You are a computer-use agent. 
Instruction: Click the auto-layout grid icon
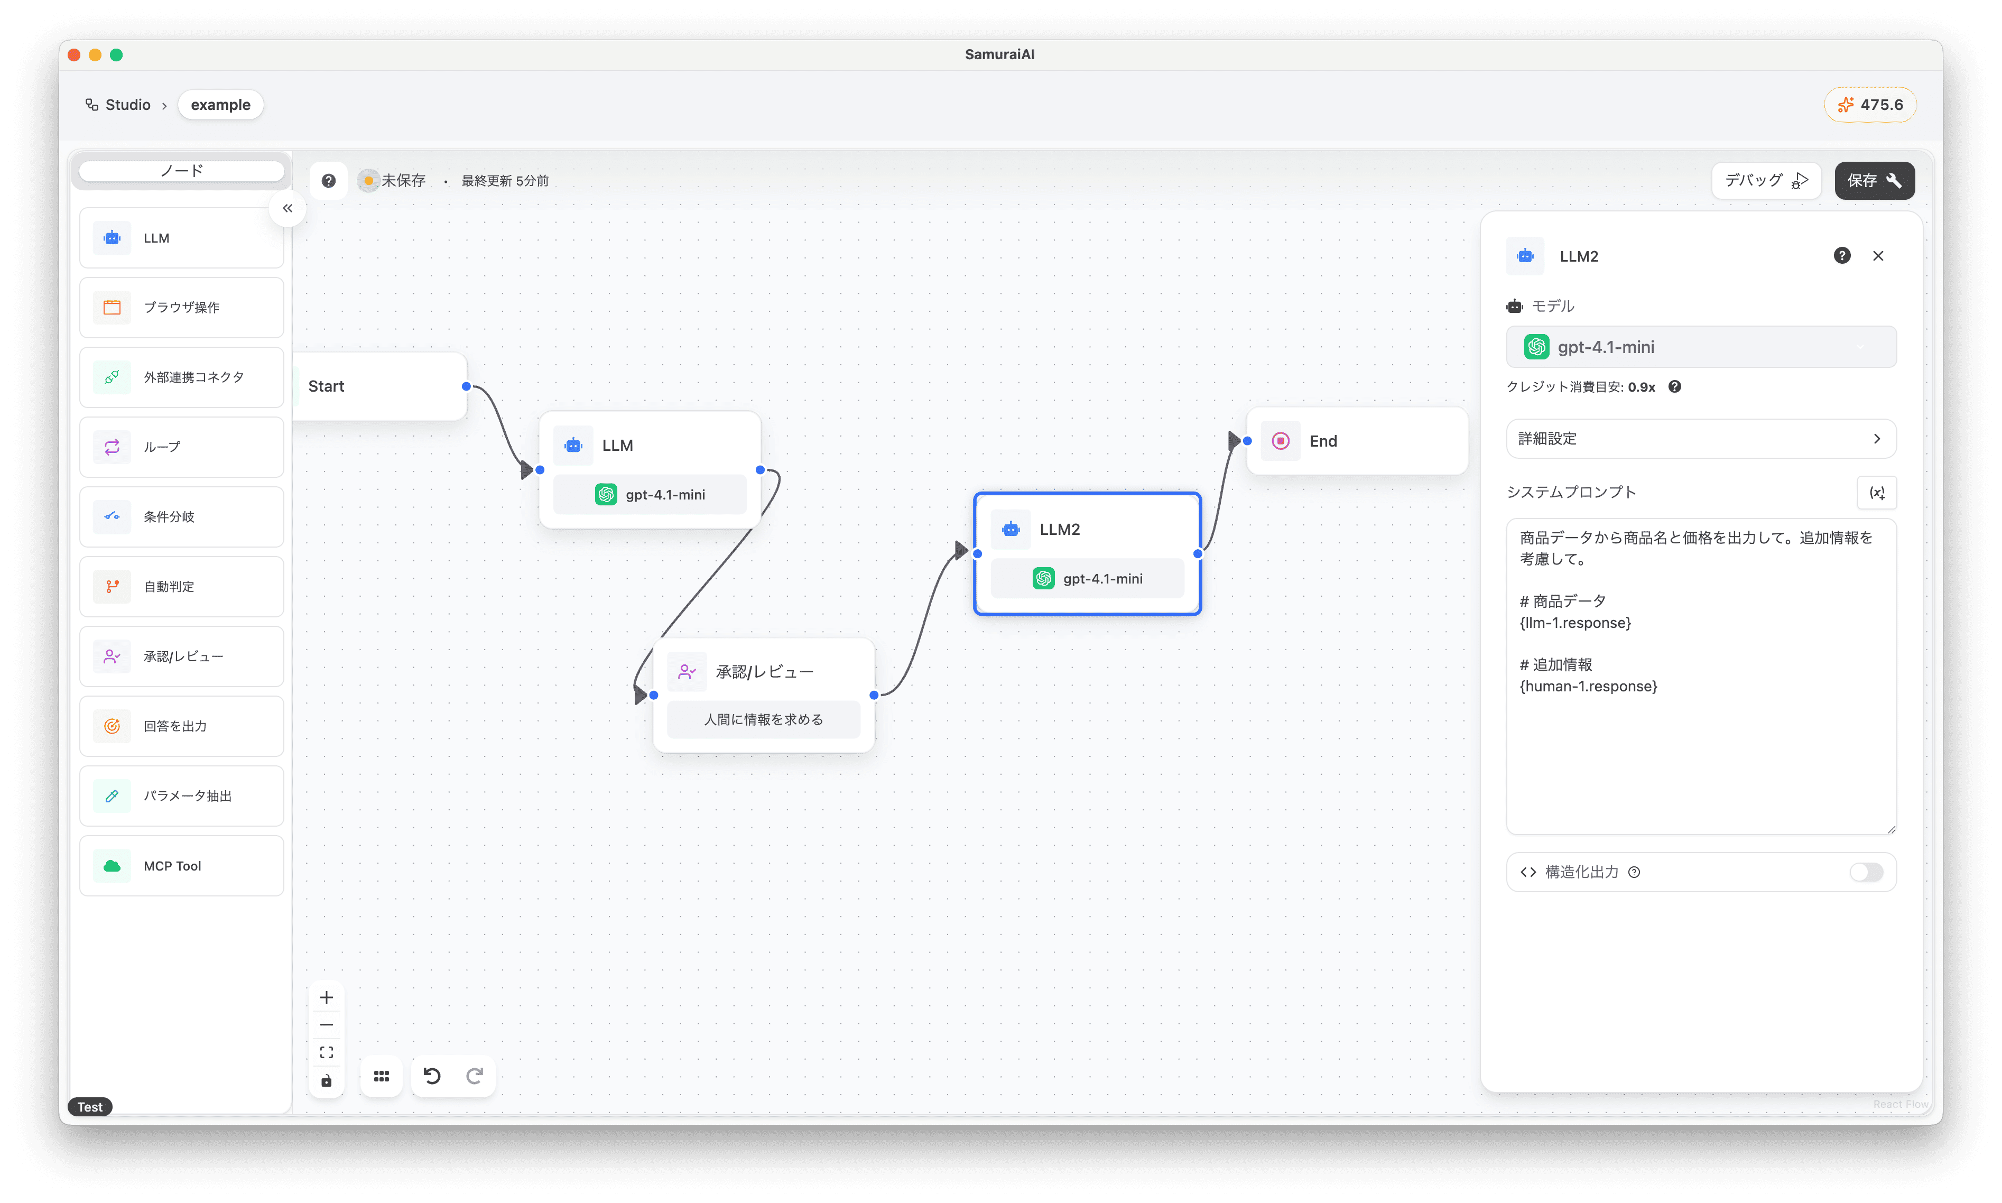[x=381, y=1076]
